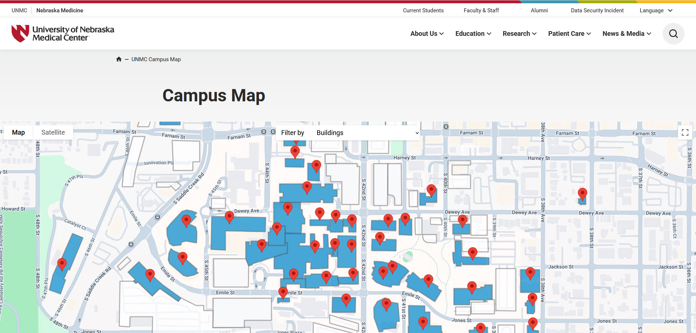696x333 pixels.
Task: Open the Nebraska Medicine link
Action: [x=60, y=10]
